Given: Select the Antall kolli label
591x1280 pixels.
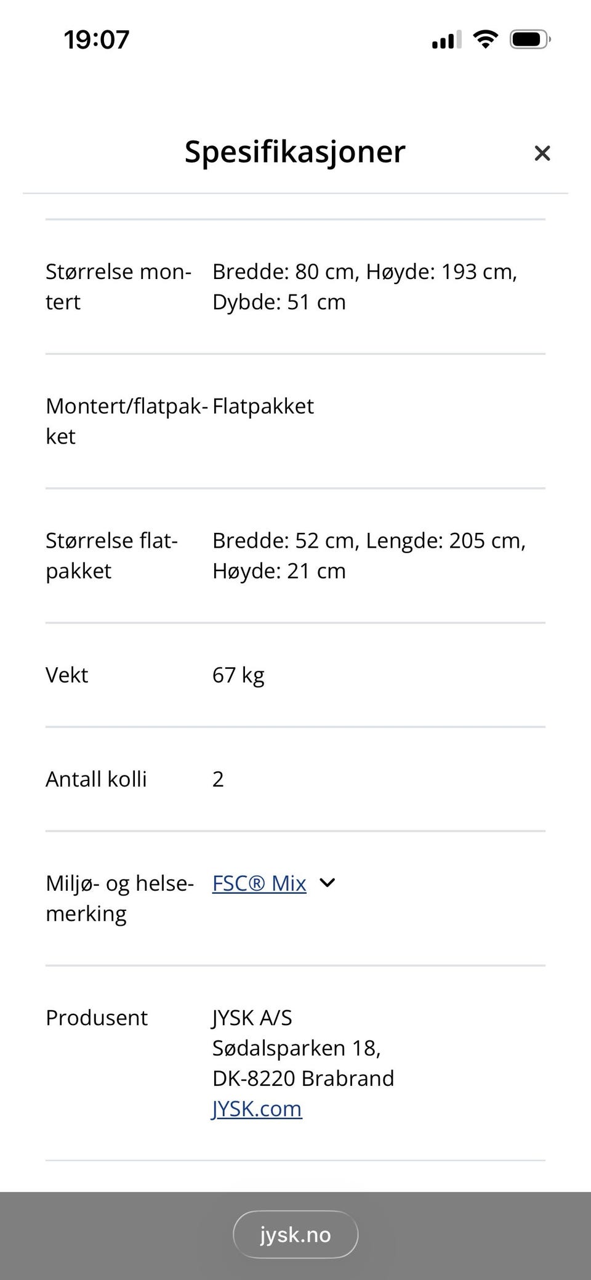Looking at the screenshot, I should click(x=96, y=779).
